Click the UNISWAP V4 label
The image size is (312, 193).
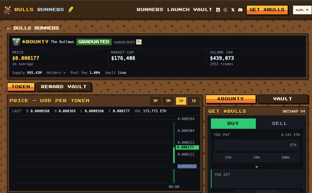(294, 111)
